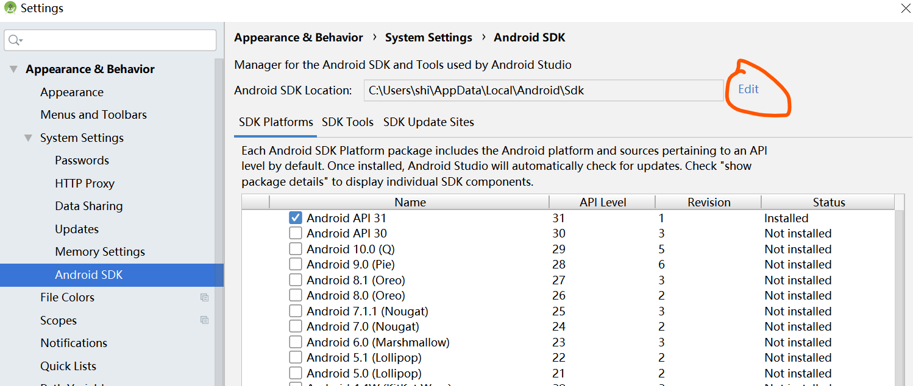Click the project-level icon beside Scopes
Image resolution: width=913 pixels, height=386 pixels.
[x=204, y=320]
